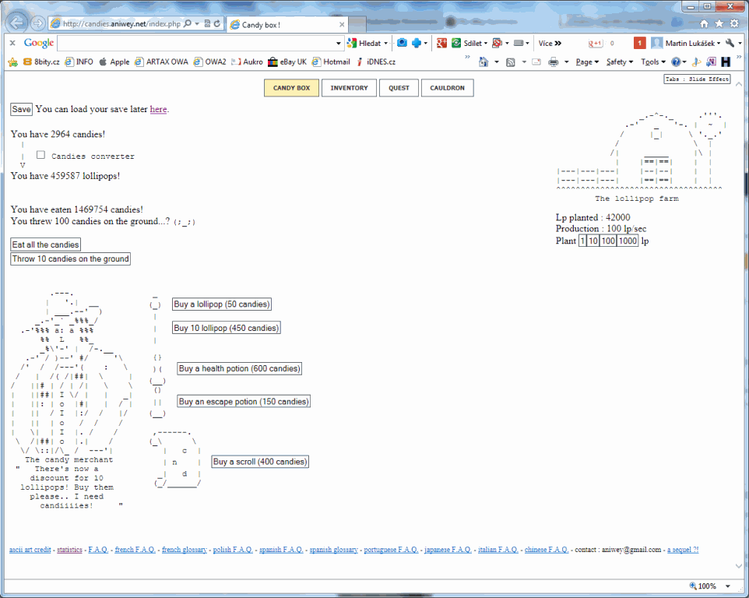
Task: Switch to the Quest tab
Action: click(399, 88)
